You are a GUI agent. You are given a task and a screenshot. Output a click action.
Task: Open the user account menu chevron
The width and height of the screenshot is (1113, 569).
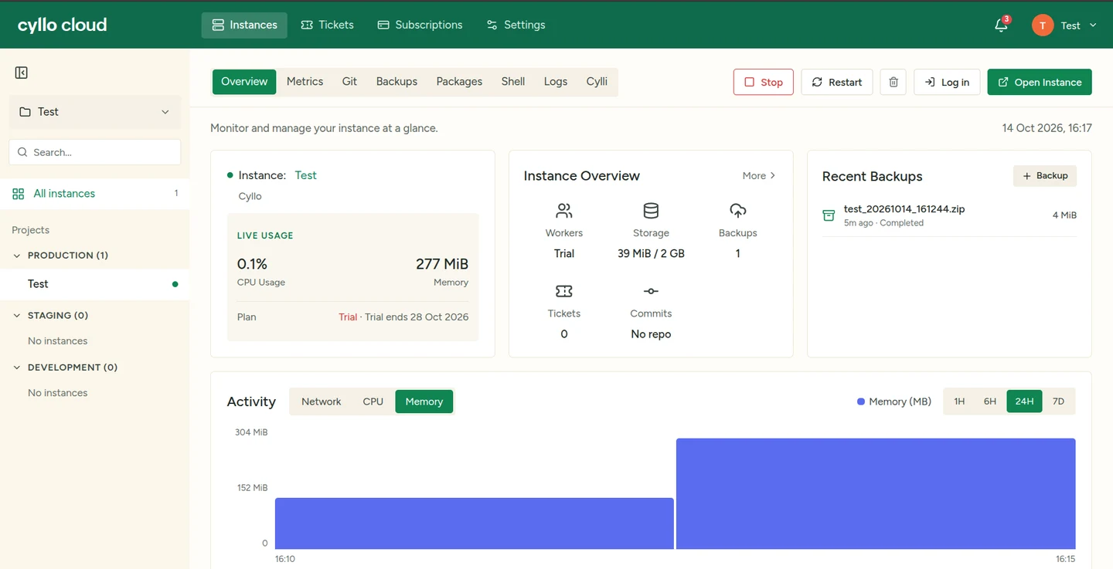tap(1093, 25)
